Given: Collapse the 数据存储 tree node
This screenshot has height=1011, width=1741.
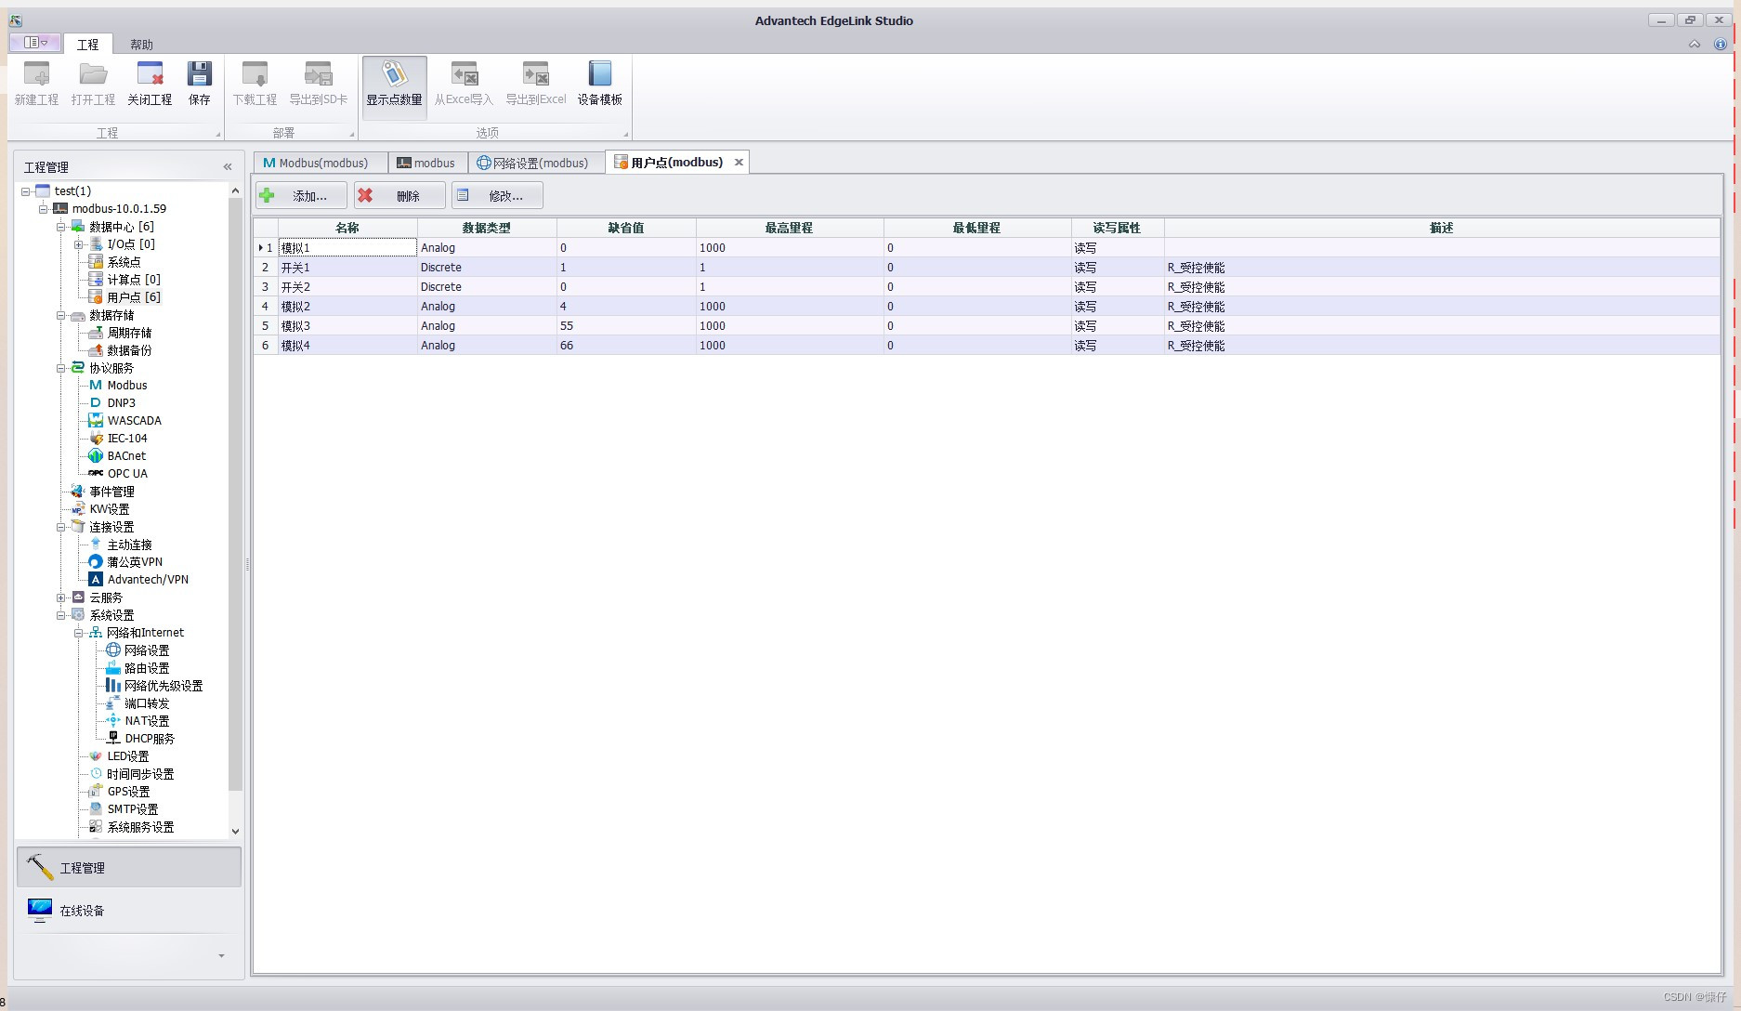Looking at the screenshot, I should [x=61, y=316].
